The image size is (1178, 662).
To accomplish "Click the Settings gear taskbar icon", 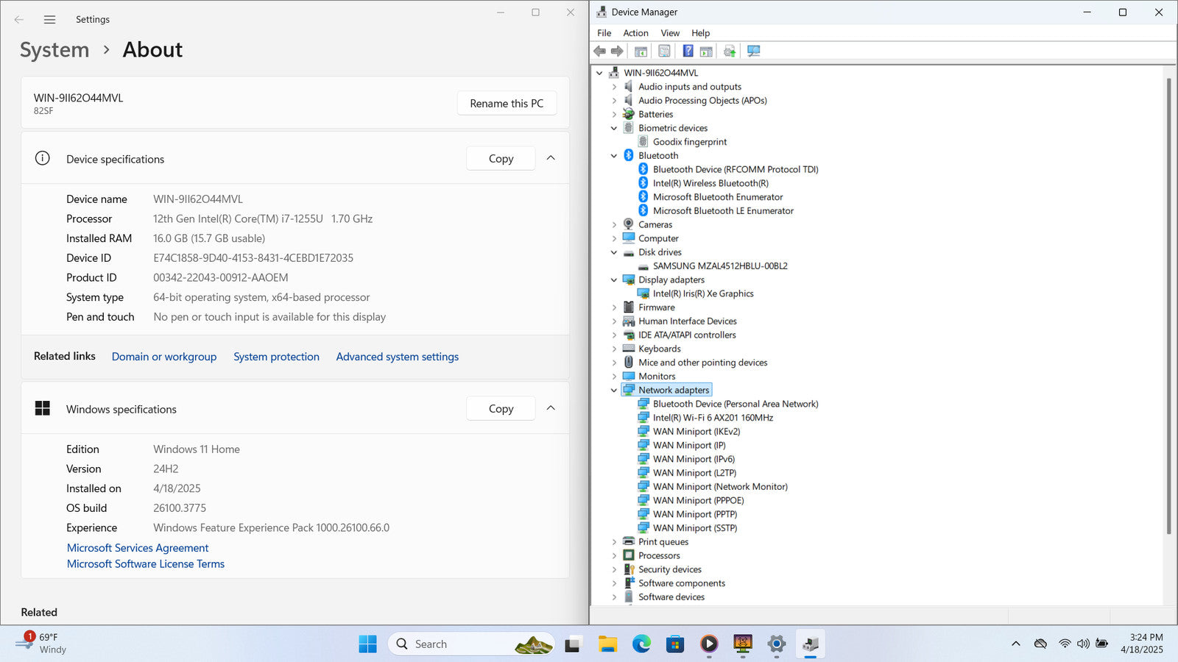I will click(x=777, y=644).
